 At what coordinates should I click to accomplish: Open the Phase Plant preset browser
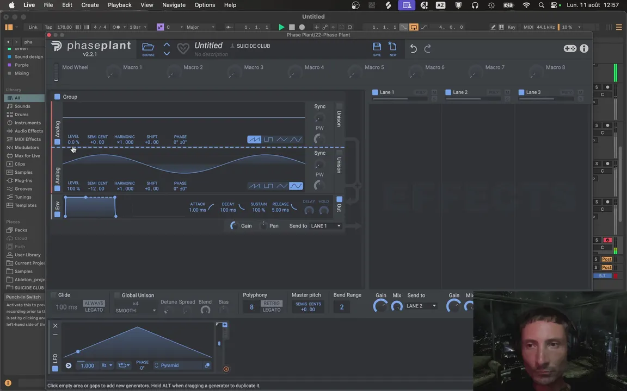point(148,49)
